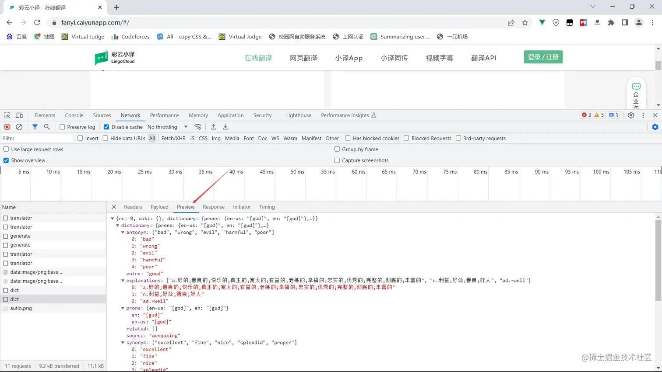
Task: Open 翻译API navigation link
Action: pyautogui.click(x=483, y=58)
